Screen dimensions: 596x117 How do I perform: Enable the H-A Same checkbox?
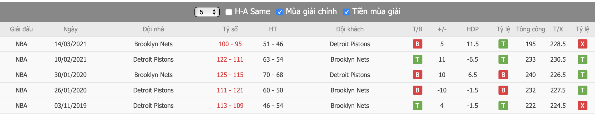(x=229, y=12)
